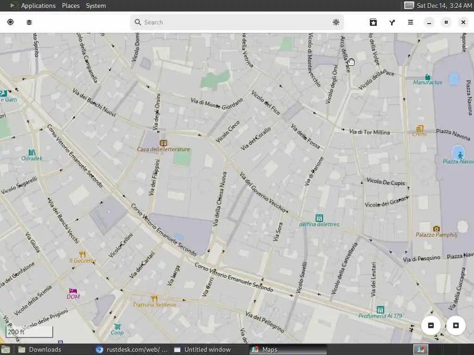Click the Vicolo De Cupis label
This screenshot has width=474, height=355.
(386, 181)
